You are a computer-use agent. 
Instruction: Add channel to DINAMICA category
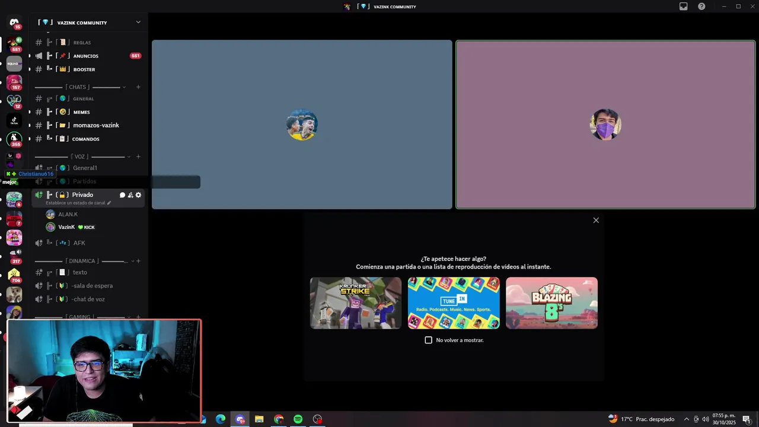[x=138, y=261]
